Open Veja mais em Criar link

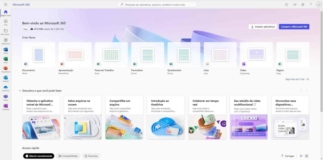(x=297, y=79)
